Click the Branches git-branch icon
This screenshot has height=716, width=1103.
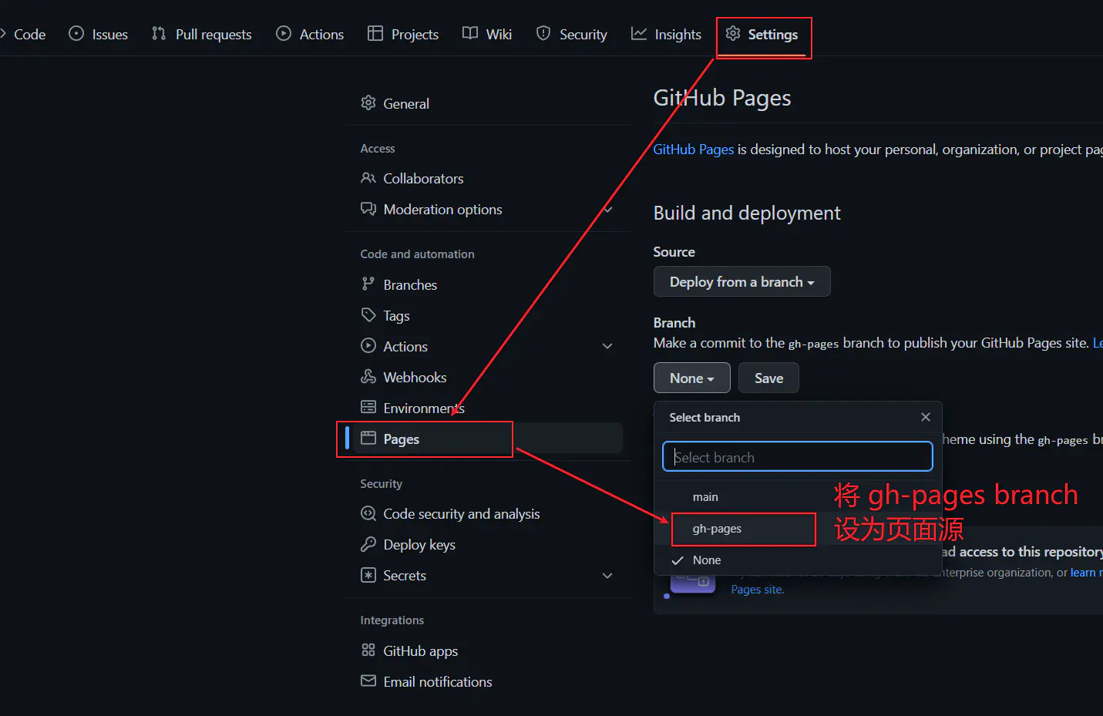368,284
